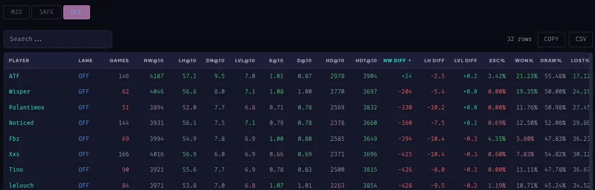595x190 pixels.
Task: Sort by the NW@10 column header
Action: (154, 61)
